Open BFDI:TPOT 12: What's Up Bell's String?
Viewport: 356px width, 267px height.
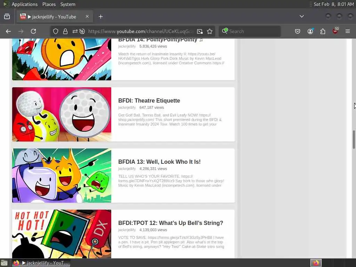[x=170, y=223]
